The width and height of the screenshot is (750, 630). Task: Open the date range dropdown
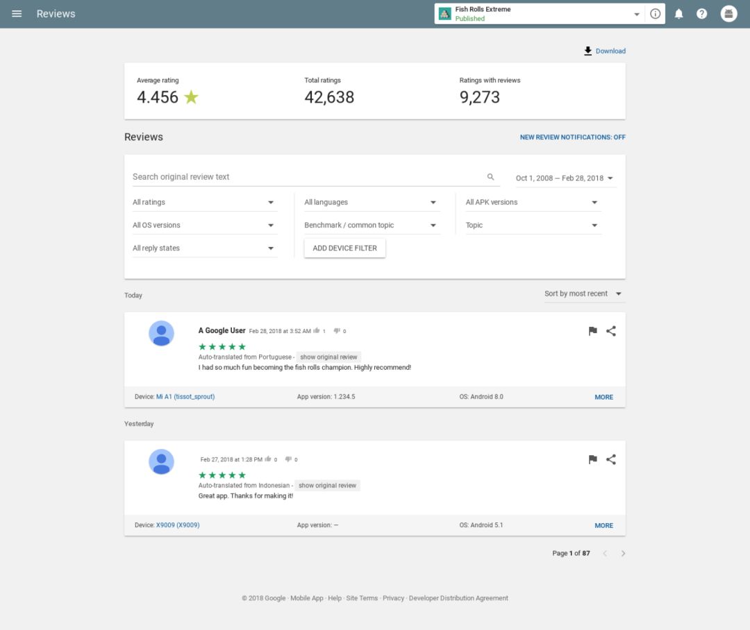(565, 178)
